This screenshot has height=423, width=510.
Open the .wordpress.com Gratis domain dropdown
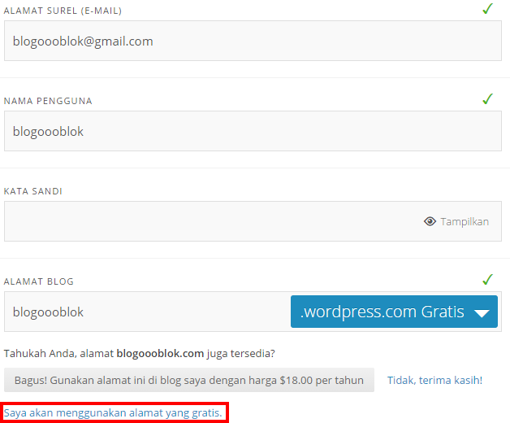394,312
